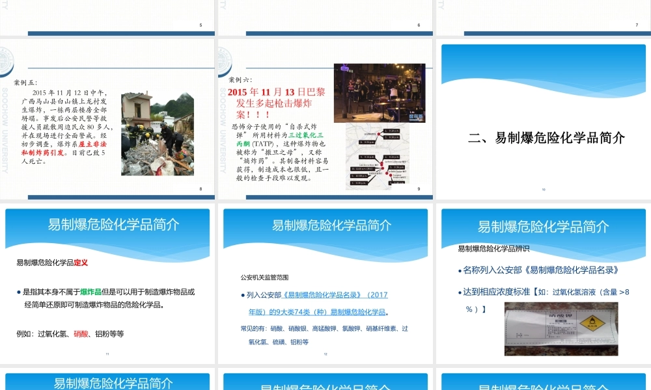Click 易制爆危险化学品定义 subtitle on slide 11
This screenshot has height=390, width=651.
pyautogui.click(x=52, y=263)
